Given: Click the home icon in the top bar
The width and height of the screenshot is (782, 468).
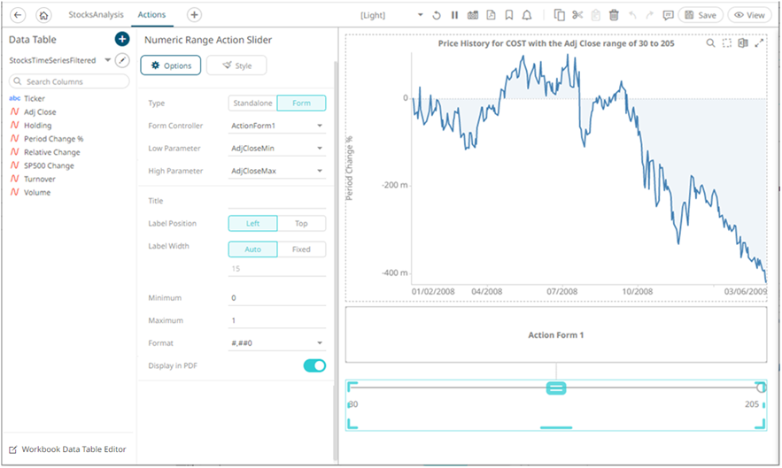Looking at the screenshot, I should click(44, 15).
